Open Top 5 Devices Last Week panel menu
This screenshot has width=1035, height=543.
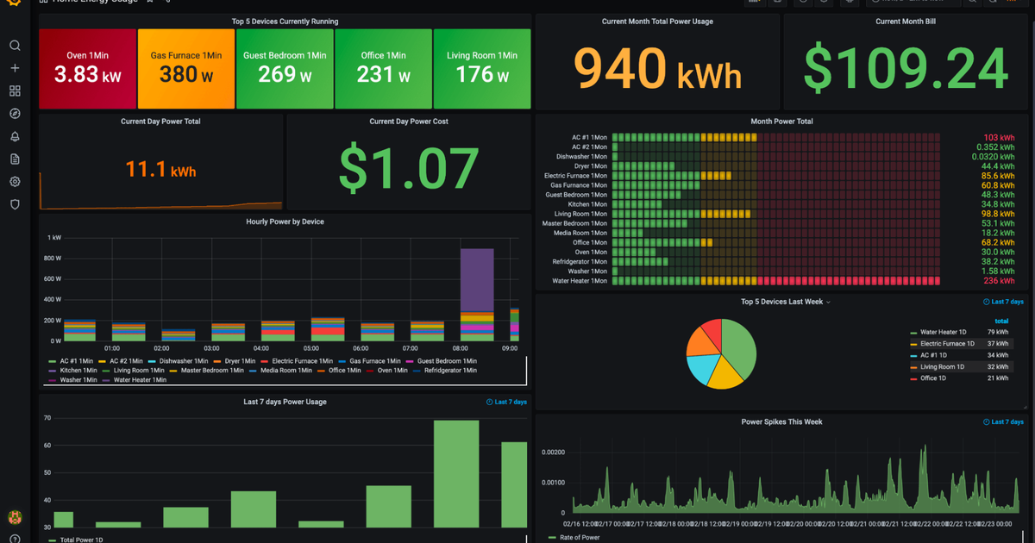coord(785,302)
